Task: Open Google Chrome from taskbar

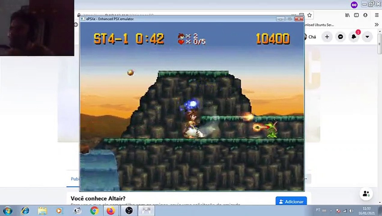Action: pyautogui.click(x=94, y=211)
